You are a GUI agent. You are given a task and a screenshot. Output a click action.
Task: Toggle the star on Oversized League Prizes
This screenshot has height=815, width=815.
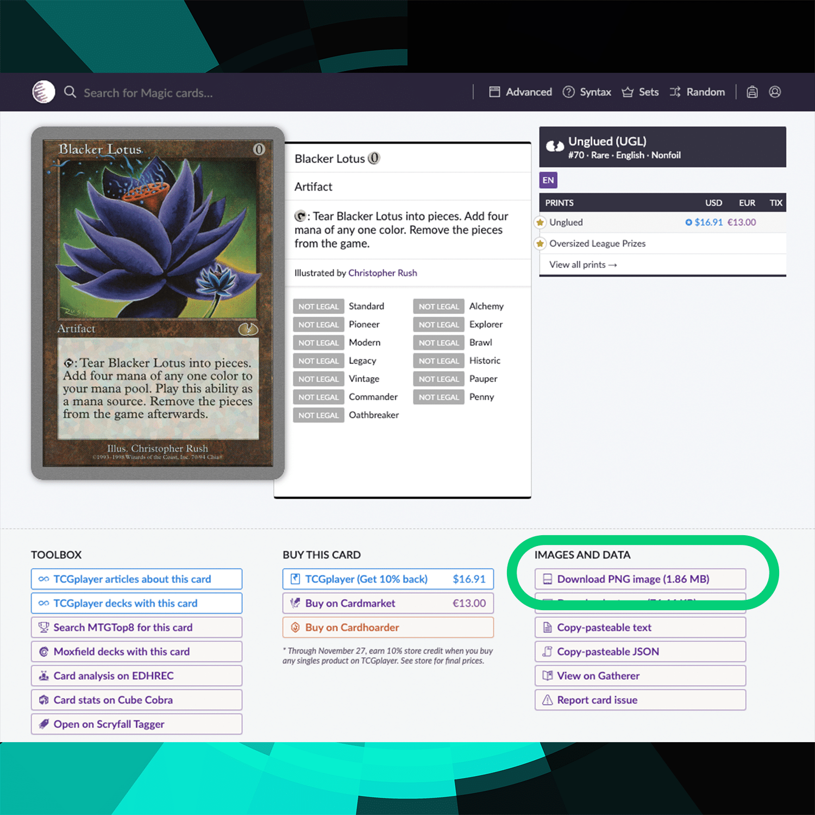(540, 243)
